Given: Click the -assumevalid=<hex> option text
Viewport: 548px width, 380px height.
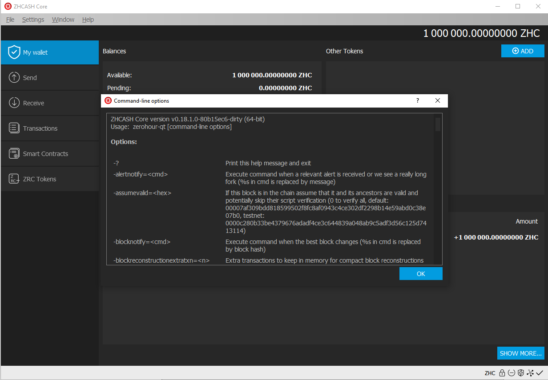Looking at the screenshot, I should click(x=142, y=193).
